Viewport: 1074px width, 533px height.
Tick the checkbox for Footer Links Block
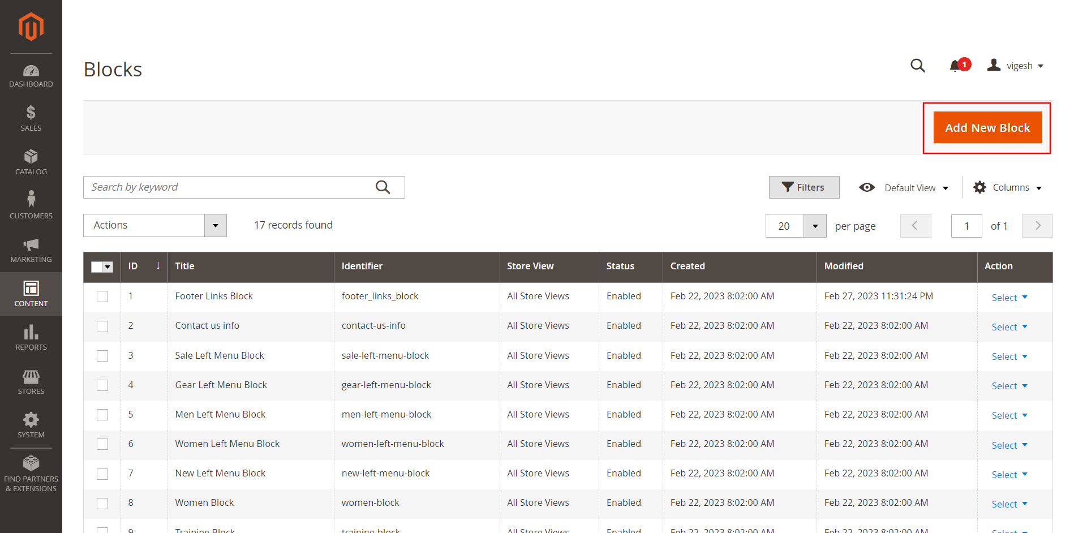[102, 296]
